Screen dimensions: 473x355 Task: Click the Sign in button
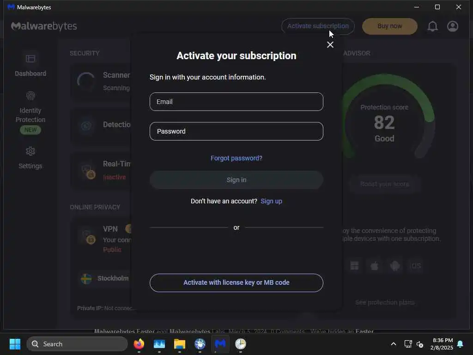click(236, 180)
